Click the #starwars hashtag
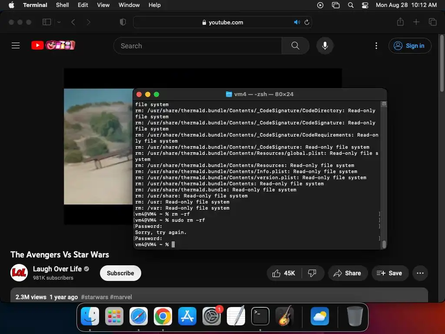This screenshot has height=334, width=445. pos(94,297)
